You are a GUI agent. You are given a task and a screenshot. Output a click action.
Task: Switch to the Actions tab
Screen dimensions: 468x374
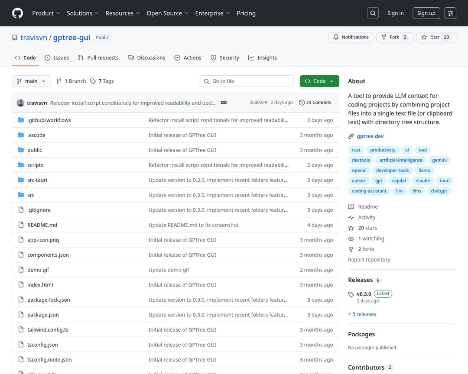click(188, 58)
